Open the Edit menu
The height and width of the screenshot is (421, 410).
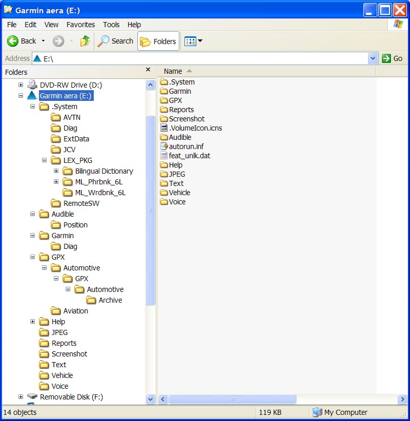[x=30, y=25]
